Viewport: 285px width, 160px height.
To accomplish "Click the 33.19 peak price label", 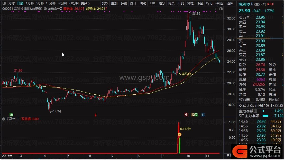I will coord(196,13).
